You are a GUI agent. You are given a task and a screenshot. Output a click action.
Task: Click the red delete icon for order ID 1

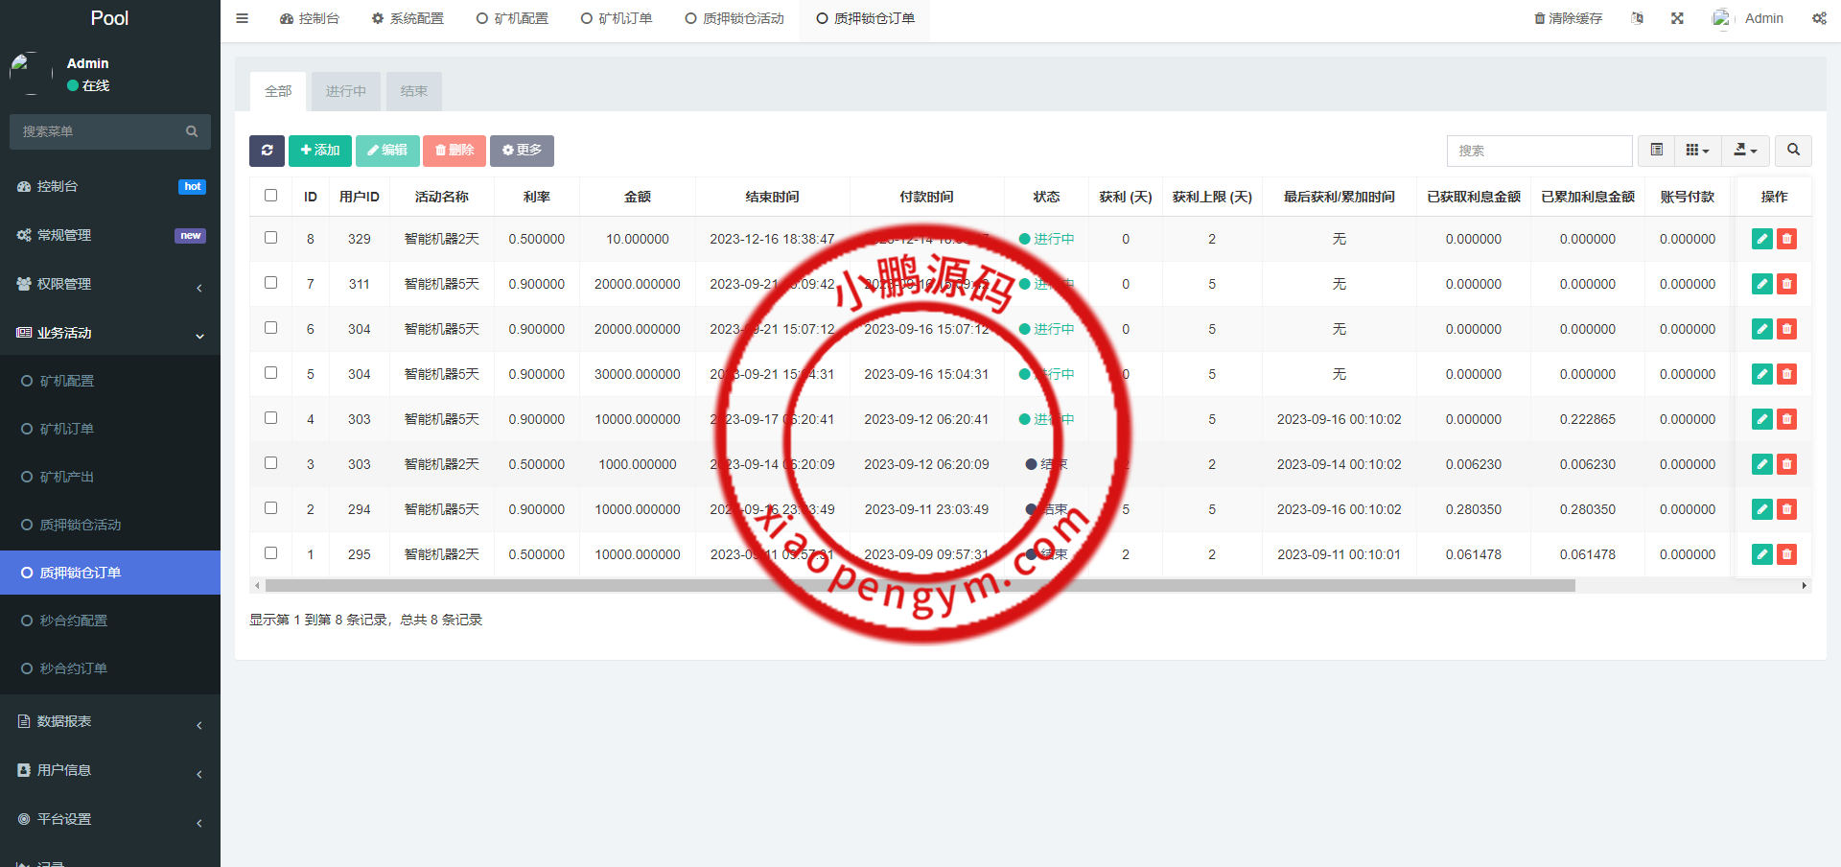coord(1786,554)
